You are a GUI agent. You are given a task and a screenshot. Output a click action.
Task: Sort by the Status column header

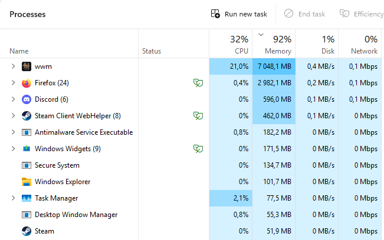point(152,51)
